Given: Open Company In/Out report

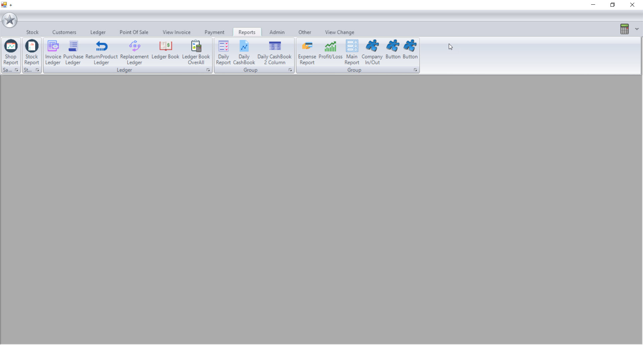Looking at the screenshot, I should (x=372, y=52).
